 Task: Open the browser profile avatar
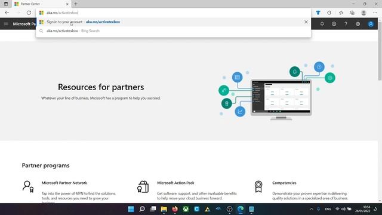click(363, 13)
